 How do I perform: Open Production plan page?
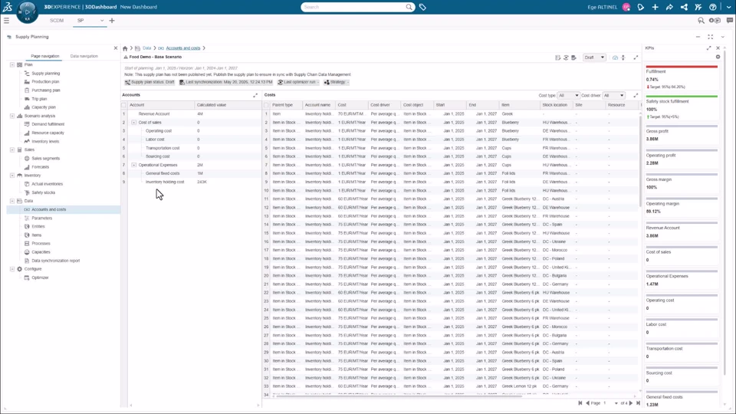(x=45, y=82)
